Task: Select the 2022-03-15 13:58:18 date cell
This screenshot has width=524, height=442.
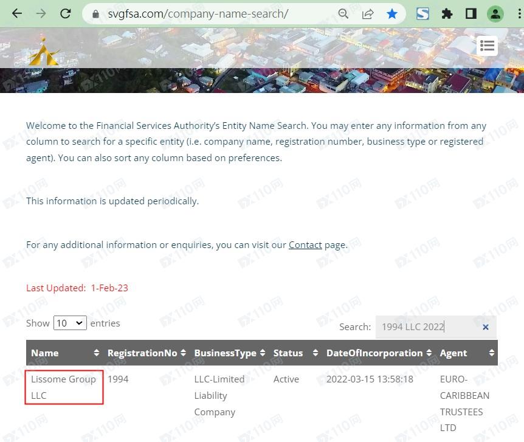Action: (370, 379)
